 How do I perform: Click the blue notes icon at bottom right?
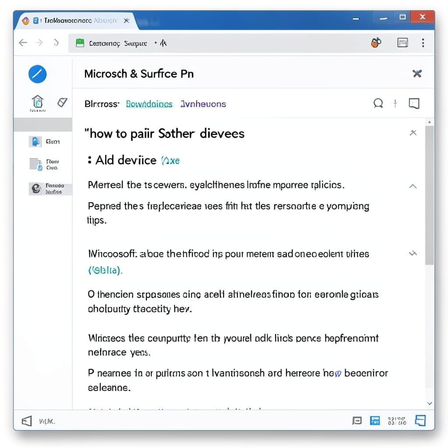pos(420,420)
